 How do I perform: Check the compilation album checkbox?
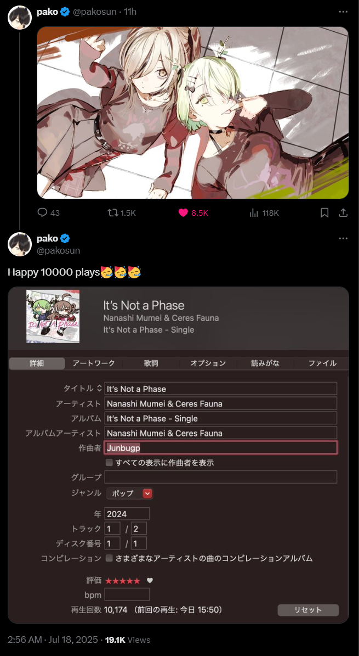[x=109, y=558]
